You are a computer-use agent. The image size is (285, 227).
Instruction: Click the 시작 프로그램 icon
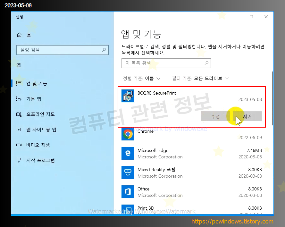point(19,160)
